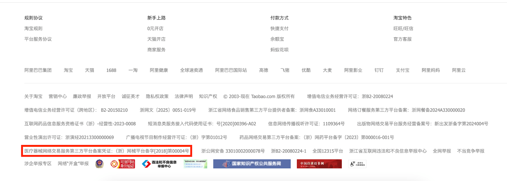Open the 不当竞争举报 link

tap(471, 151)
